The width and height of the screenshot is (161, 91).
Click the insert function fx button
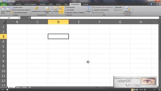(x=29, y=18)
